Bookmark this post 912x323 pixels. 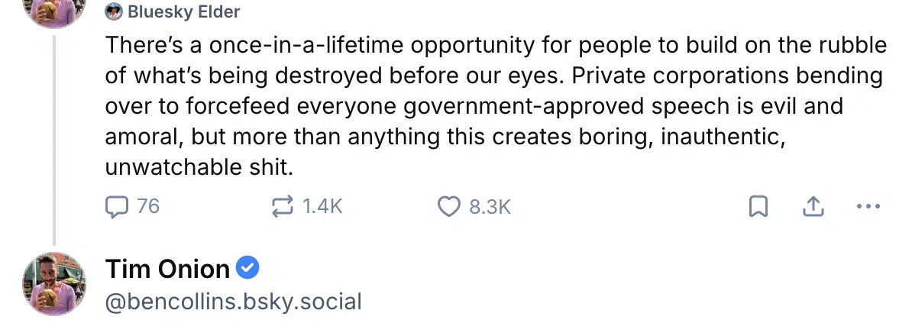[x=758, y=206]
